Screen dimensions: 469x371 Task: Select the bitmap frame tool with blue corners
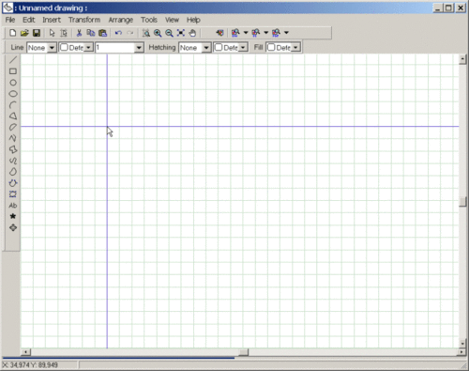[13, 194]
